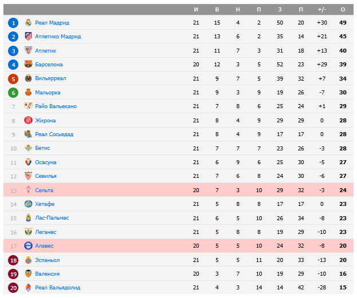The width and height of the screenshot is (357, 298).
Task: Open the Лас-Пальмас team link
Action: click(x=52, y=218)
